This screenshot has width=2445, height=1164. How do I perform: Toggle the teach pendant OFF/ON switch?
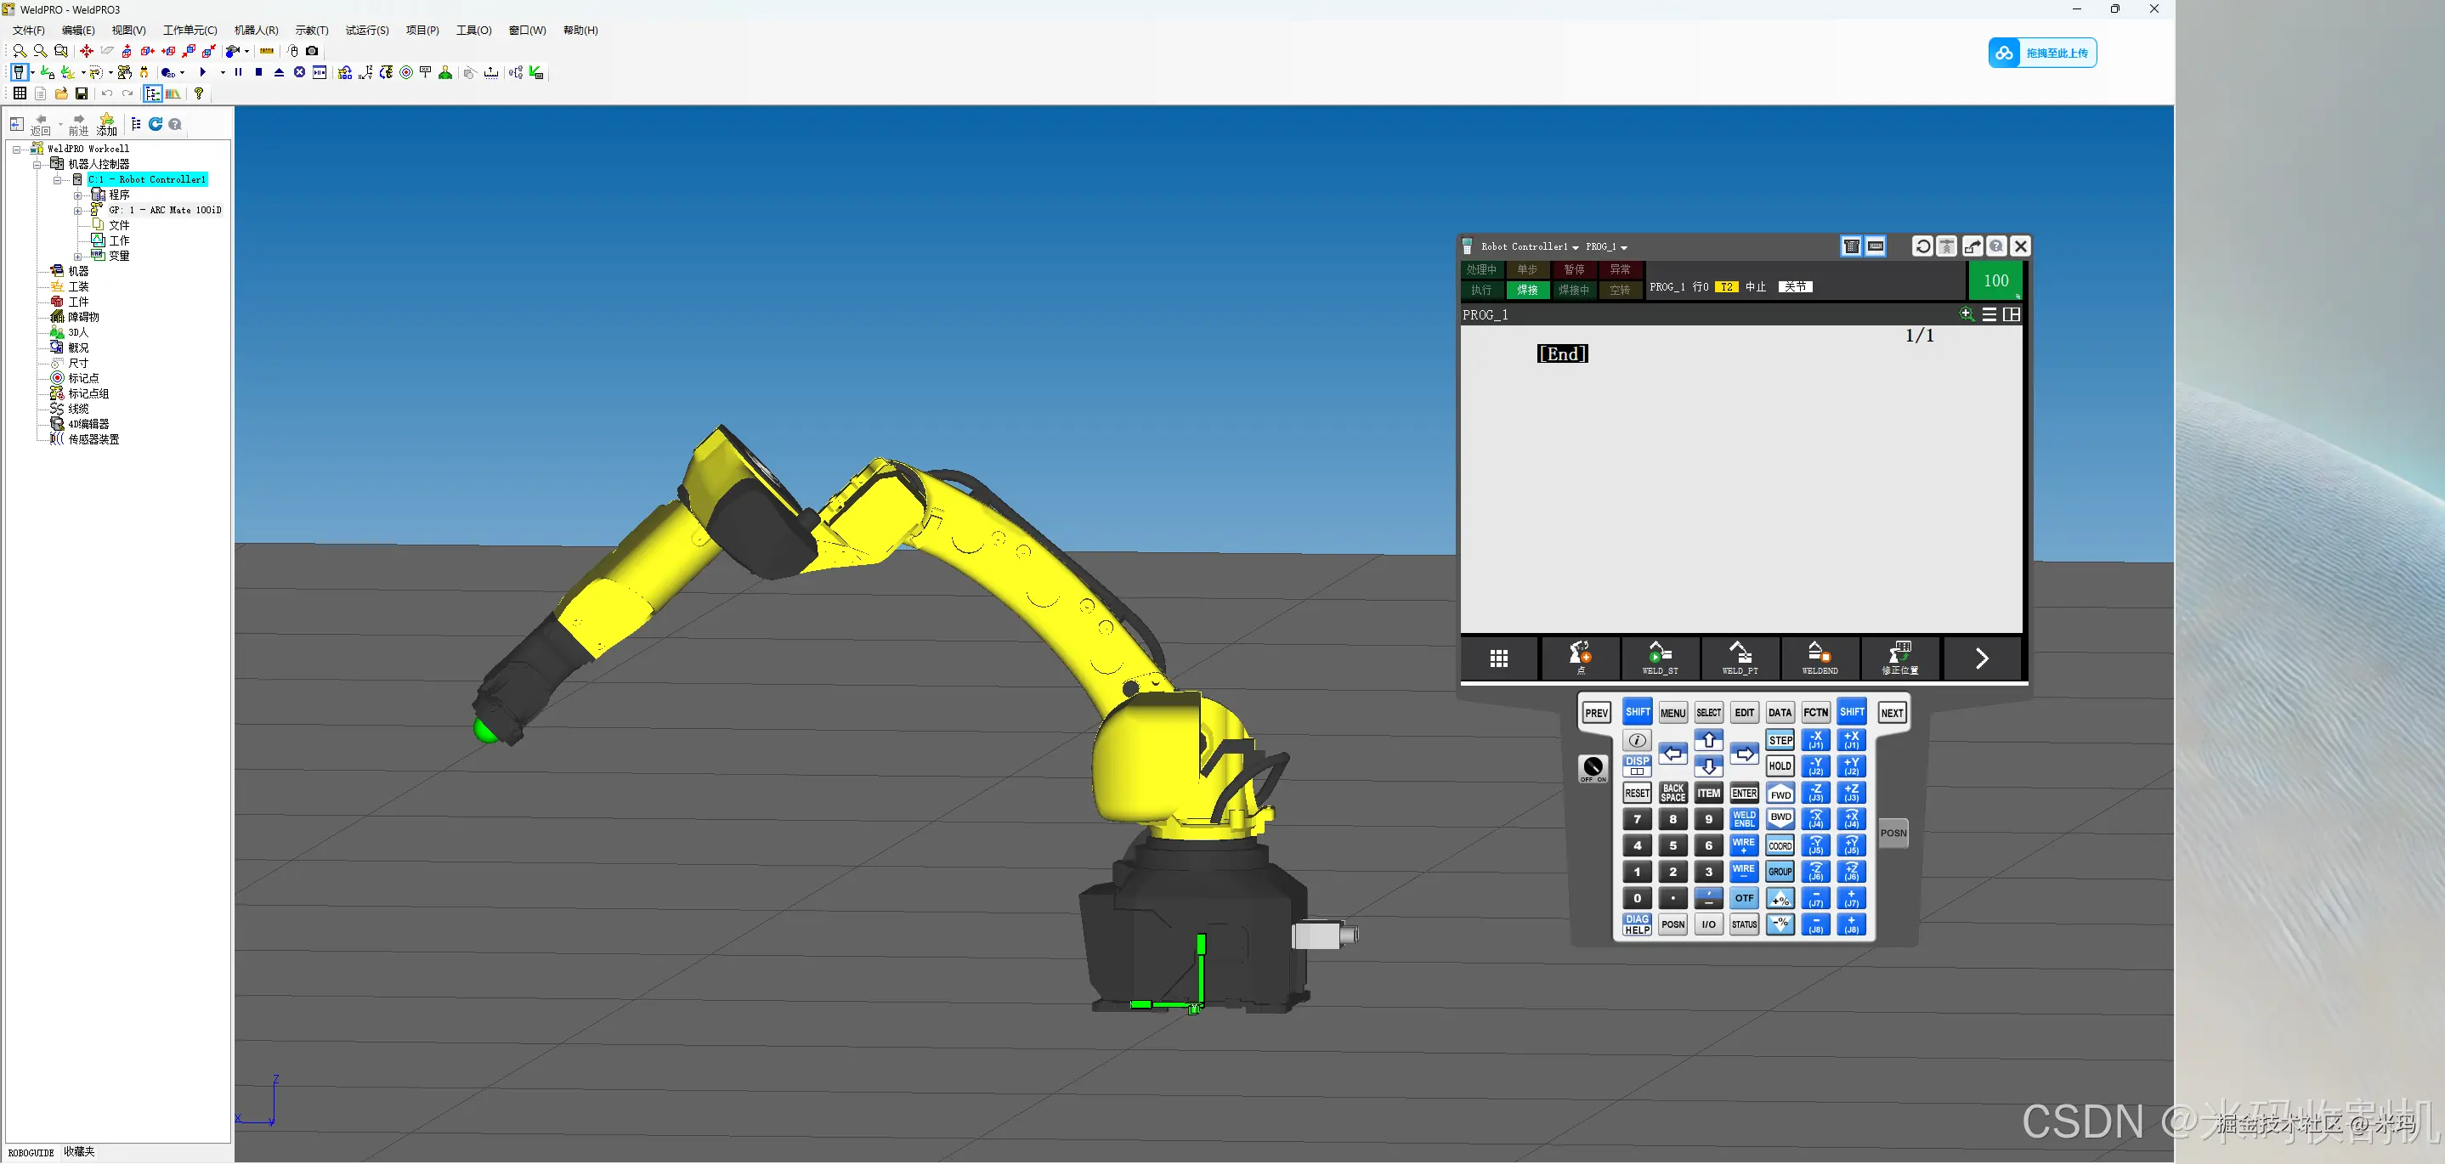tap(1593, 767)
